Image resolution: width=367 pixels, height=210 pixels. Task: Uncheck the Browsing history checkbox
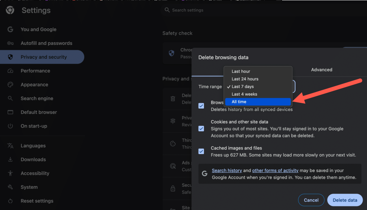click(x=201, y=106)
